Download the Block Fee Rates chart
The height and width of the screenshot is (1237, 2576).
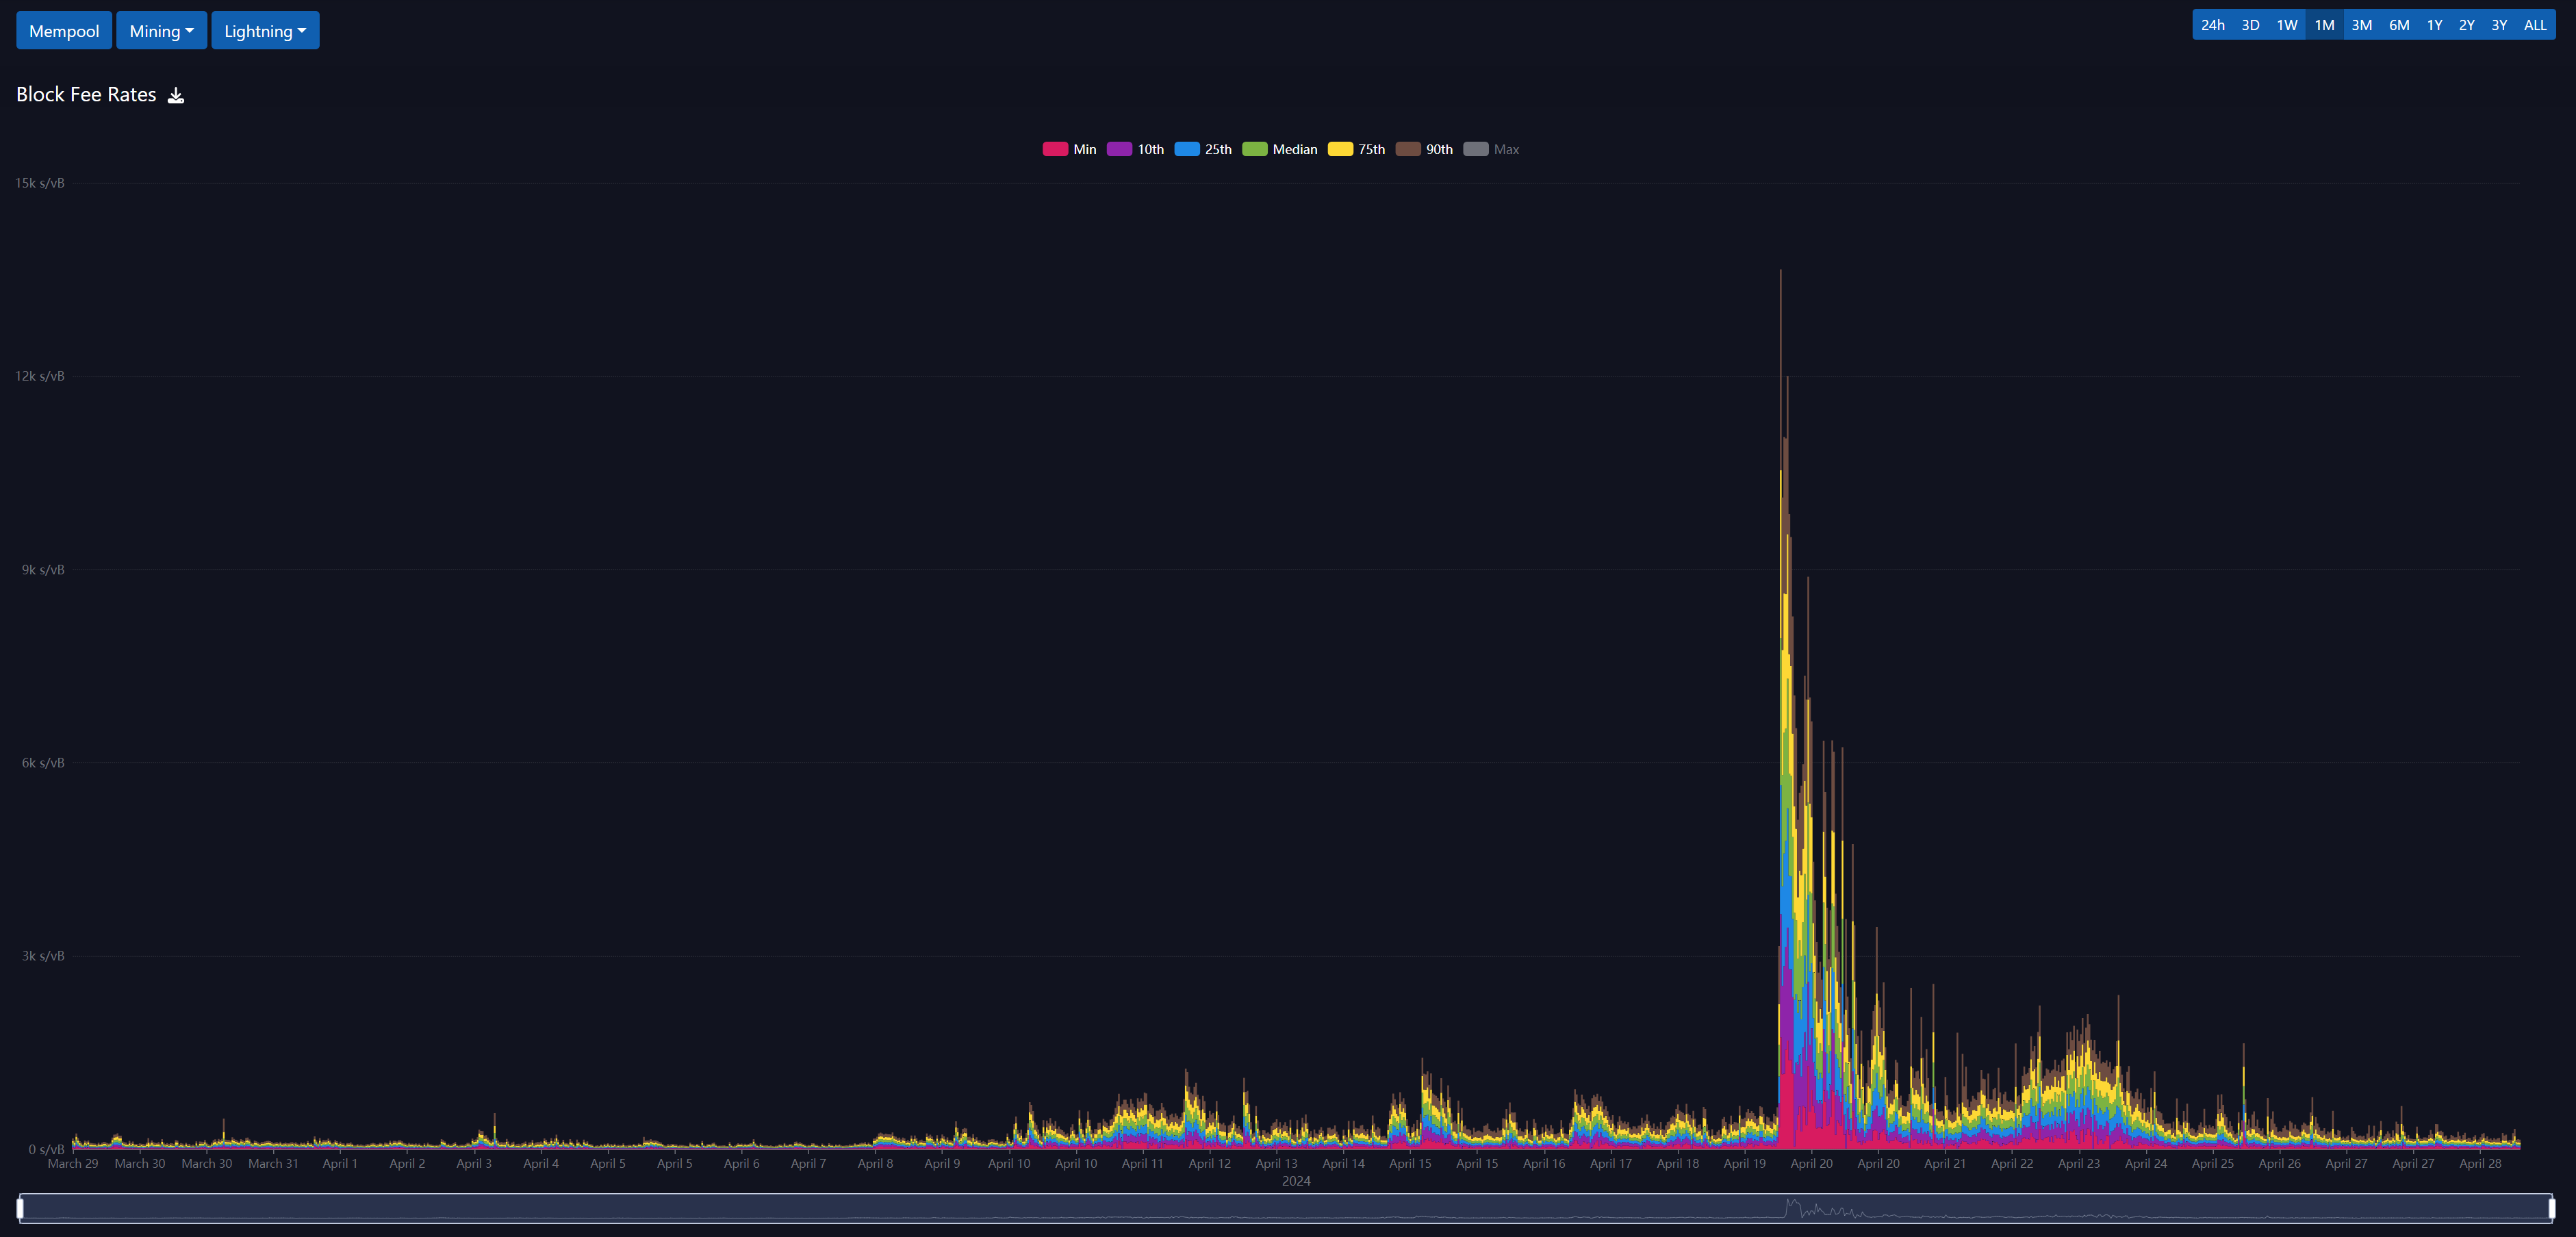pos(176,95)
